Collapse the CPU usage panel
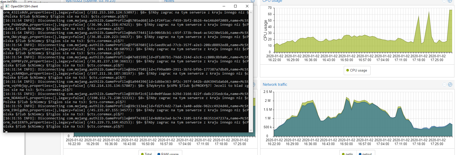The width and height of the screenshot is (457, 155). 444,1
